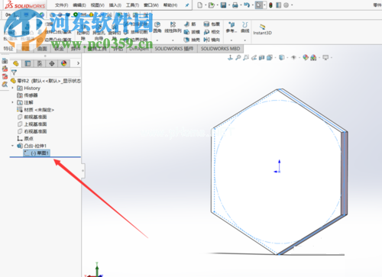
Task: Open the file properties icon
Action: coord(279,5)
